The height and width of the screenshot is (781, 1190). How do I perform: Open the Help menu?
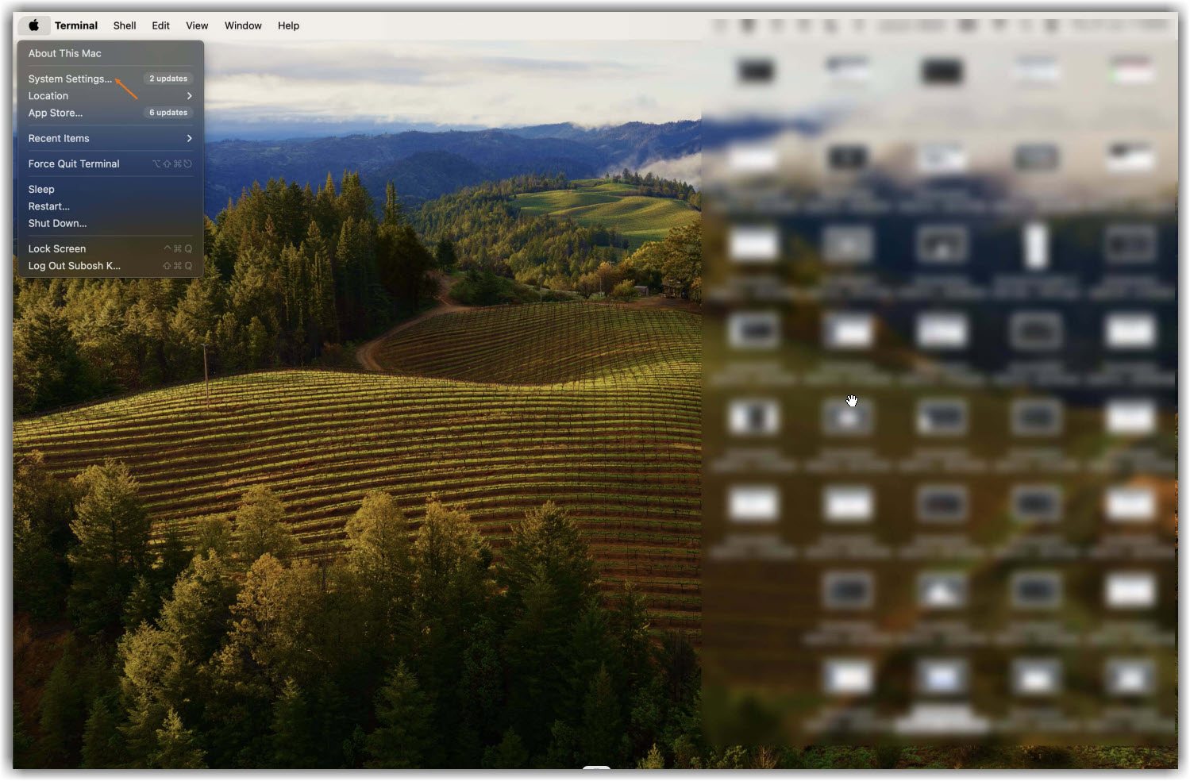pyautogui.click(x=288, y=25)
